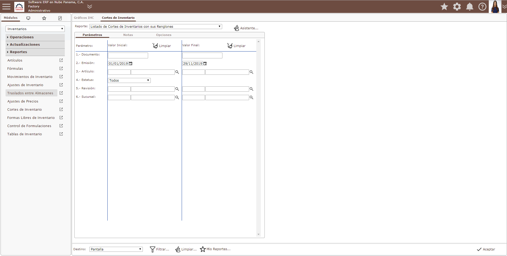Switch to Parámetros tab
Image resolution: width=507 pixels, height=256 pixels.
pyautogui.click(x=92, y=35)
